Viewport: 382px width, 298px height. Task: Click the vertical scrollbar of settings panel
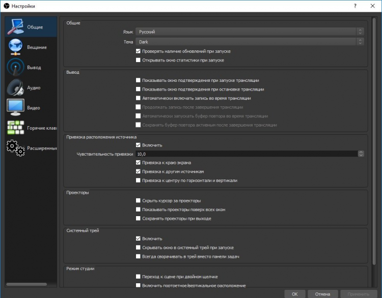374,141
